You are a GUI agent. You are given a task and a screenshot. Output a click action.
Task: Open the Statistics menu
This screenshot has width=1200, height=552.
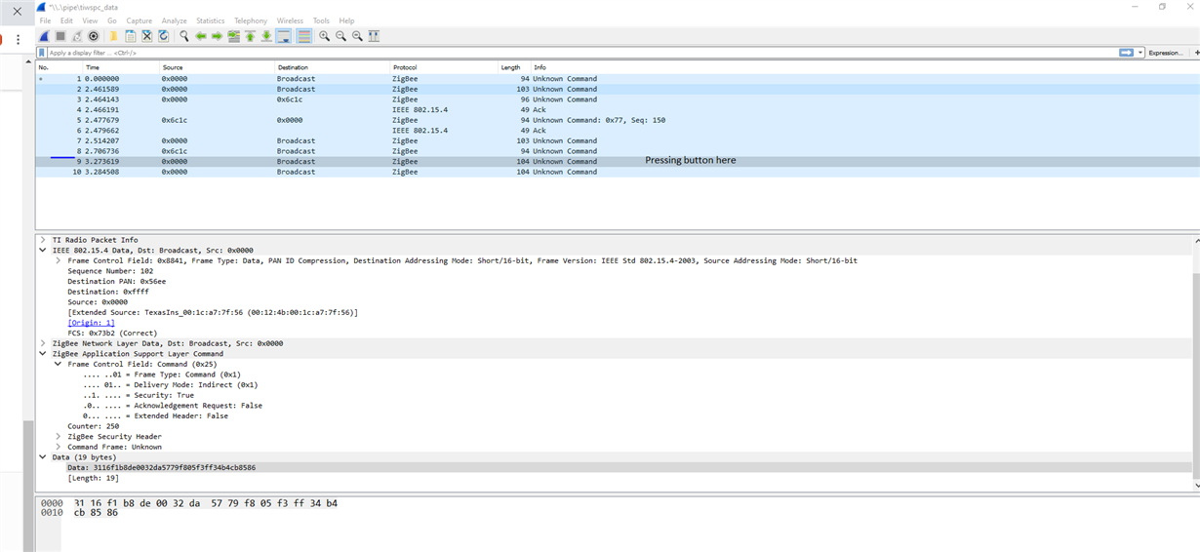pos(210,20)
